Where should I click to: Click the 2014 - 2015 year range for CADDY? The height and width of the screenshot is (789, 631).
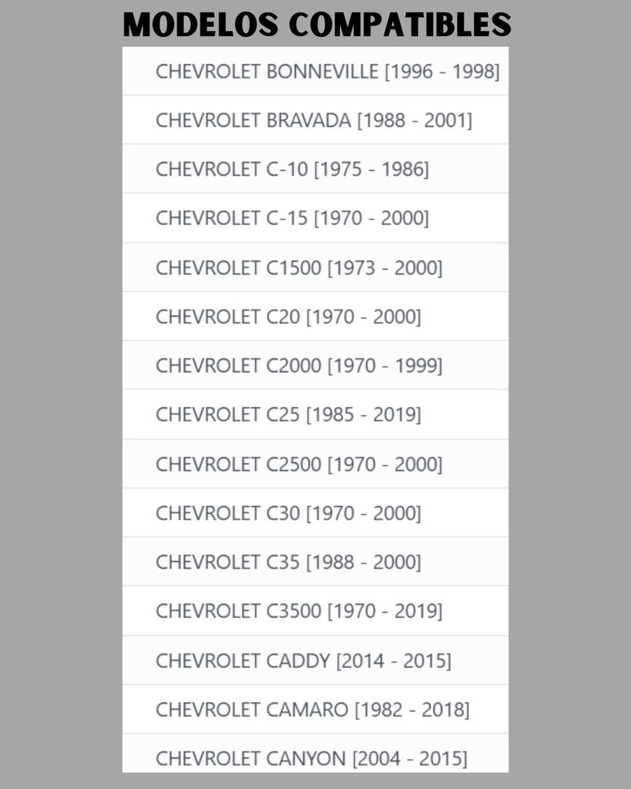(x=394, y=660)
